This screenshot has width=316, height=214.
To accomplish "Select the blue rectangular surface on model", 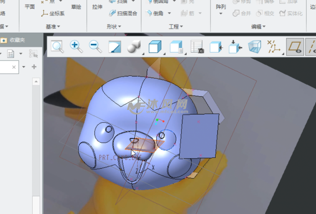I will pyautogui.click(x=198, y=136).
